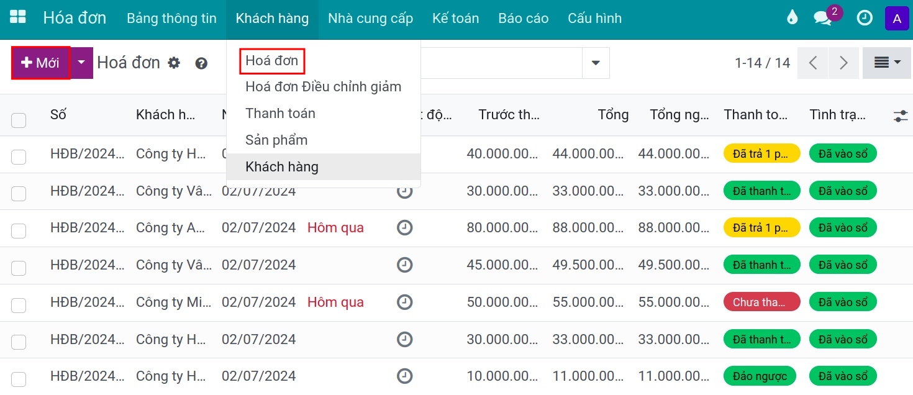This screenshot has height=395, width=913.
Task: Tick the select-all checkbox in table header
Action: click(19, 120)
